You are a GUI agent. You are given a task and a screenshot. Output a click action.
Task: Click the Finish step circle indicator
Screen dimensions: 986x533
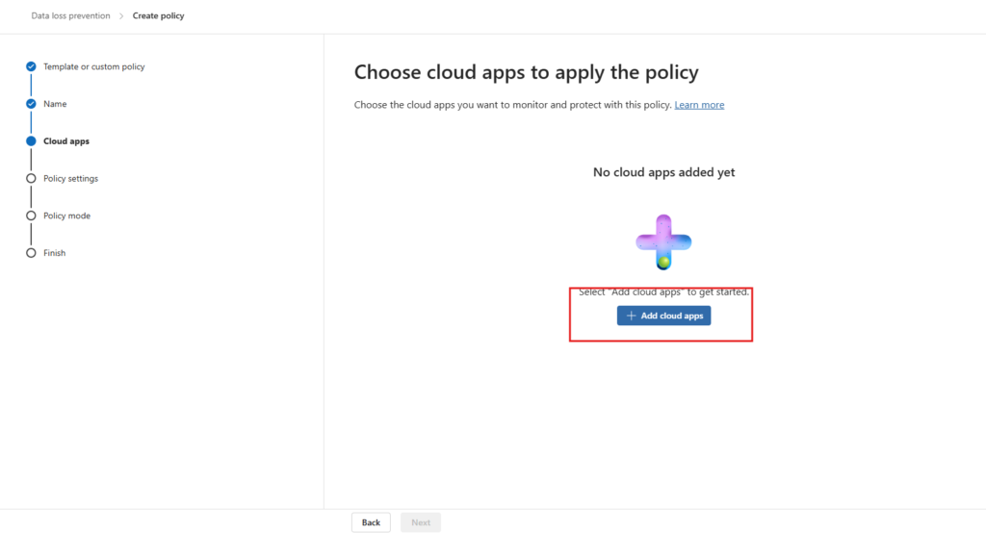click(31, 253)
